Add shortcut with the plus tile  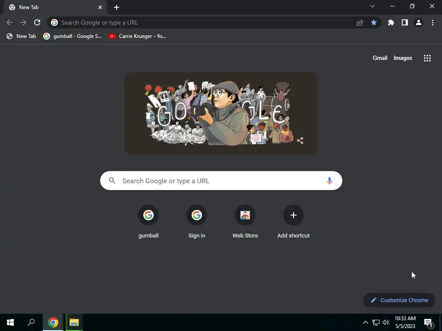(294, 222)
